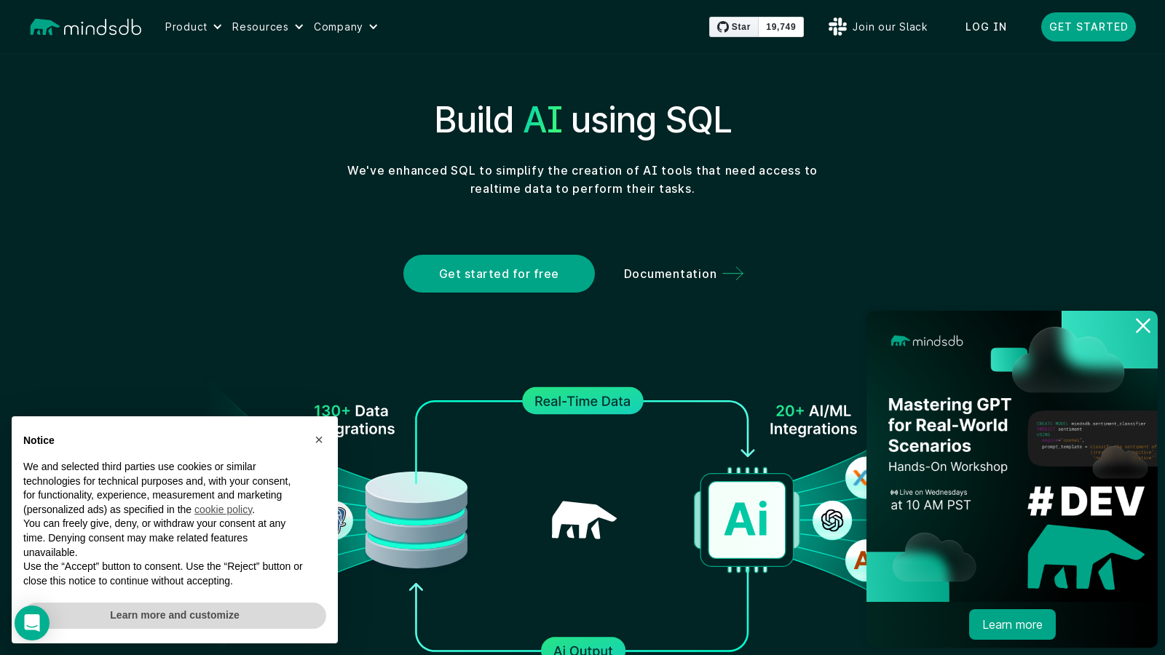Click the LOG IN menu item
The height and width of the screenshot is (655, 1165).
point(986,27)
